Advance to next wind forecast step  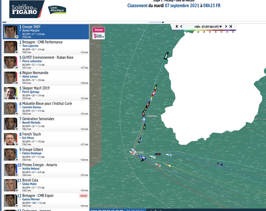[226, 27]
